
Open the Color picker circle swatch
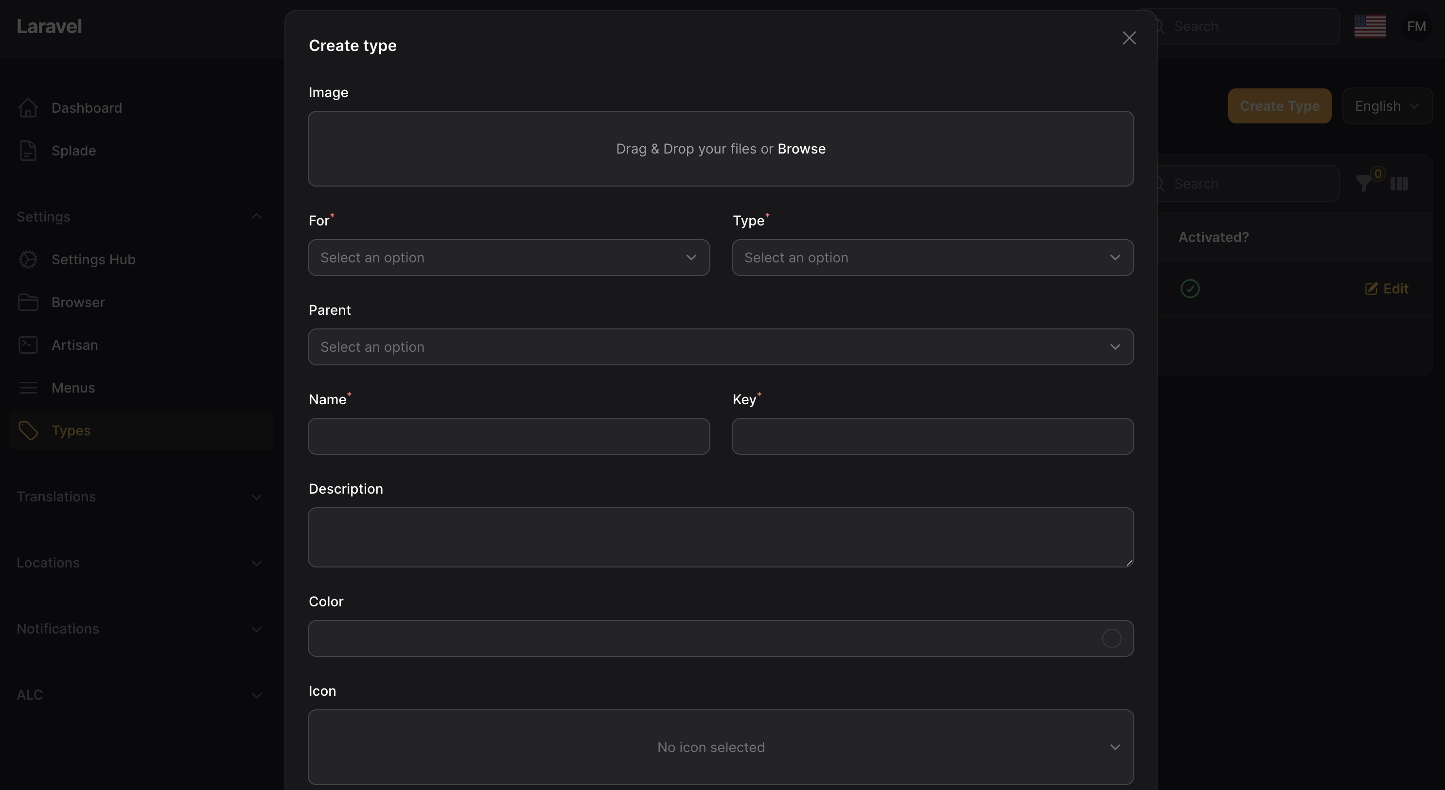(1111, 638)
